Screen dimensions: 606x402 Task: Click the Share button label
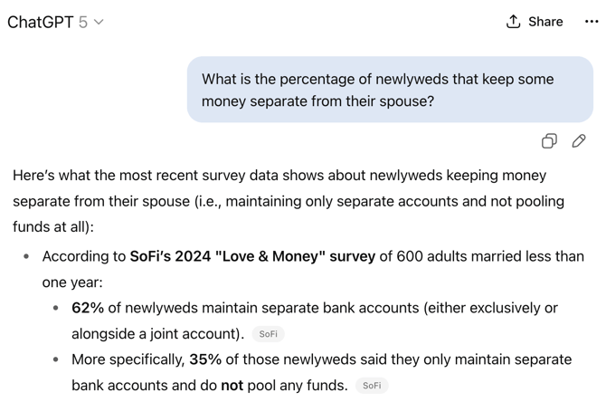(x=545, y=22)
